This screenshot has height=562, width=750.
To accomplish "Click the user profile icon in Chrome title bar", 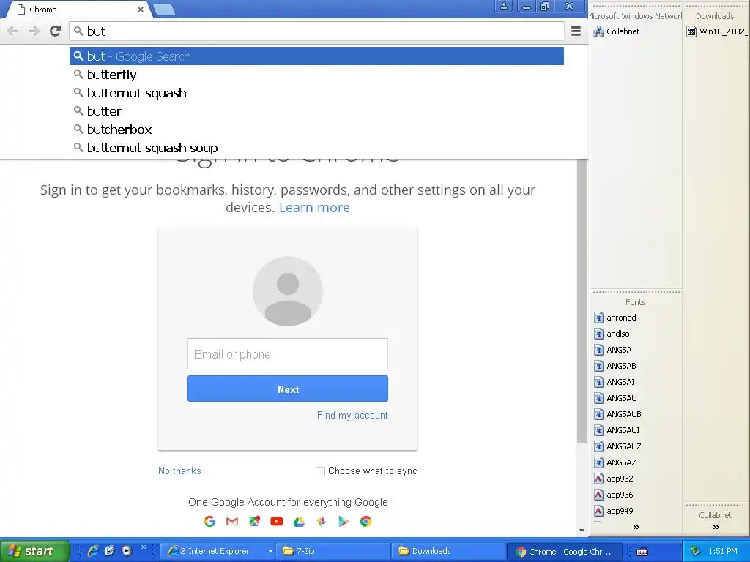I will pyautogui.click(x=504, y=6).
